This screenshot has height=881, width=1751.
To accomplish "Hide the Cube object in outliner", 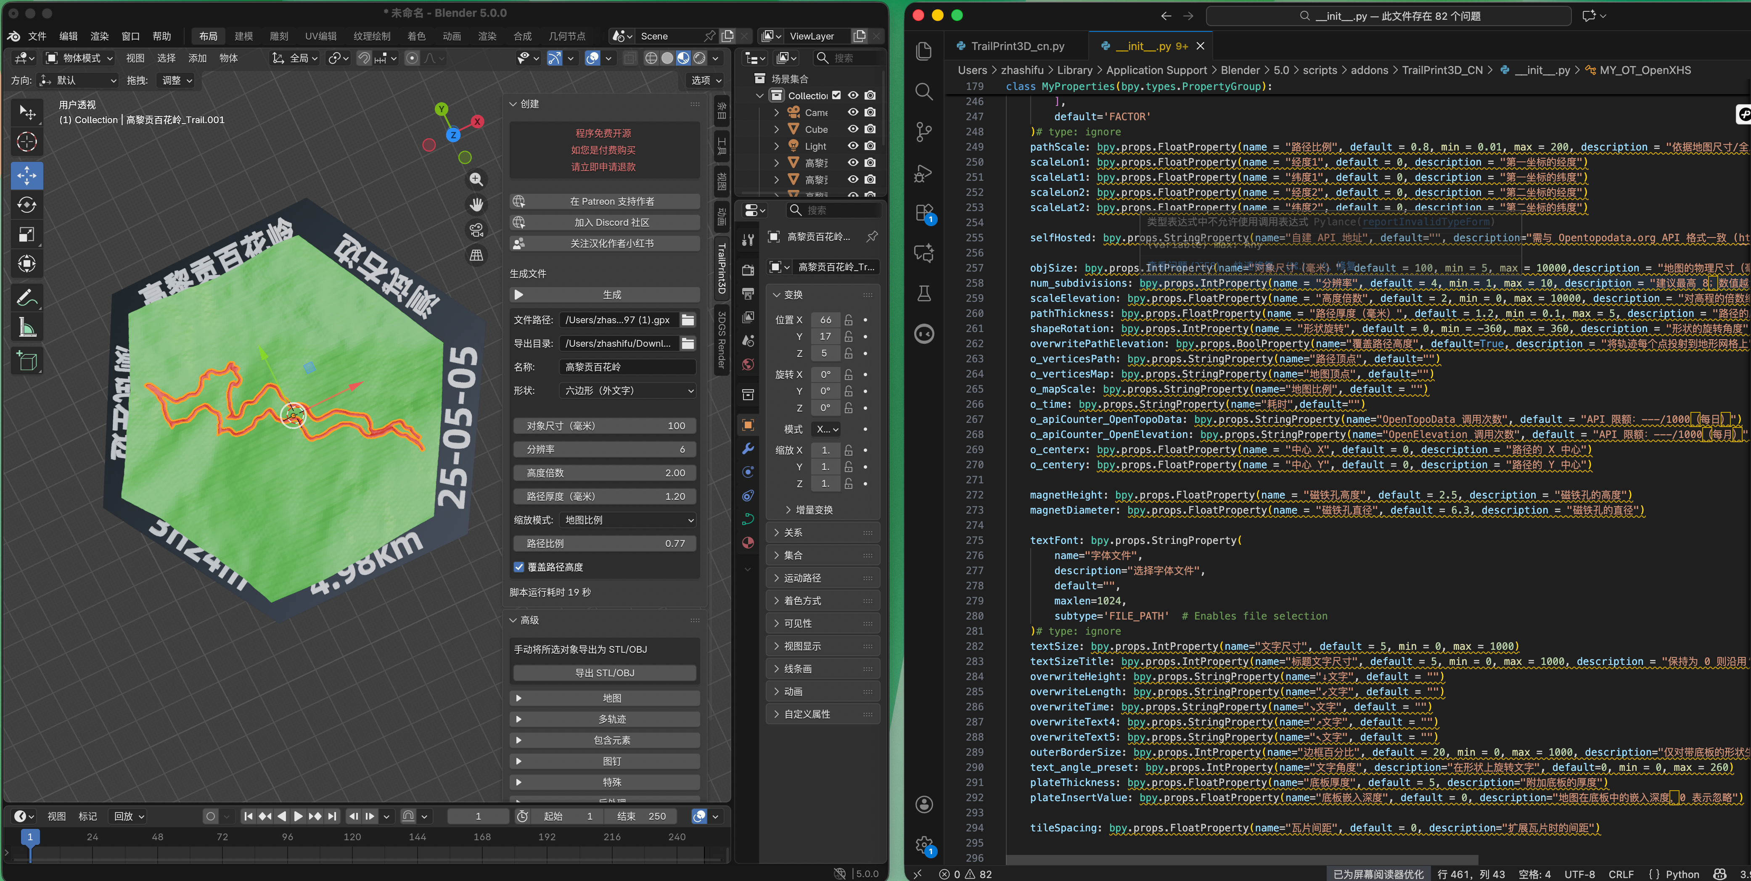I will coord(853,129).
